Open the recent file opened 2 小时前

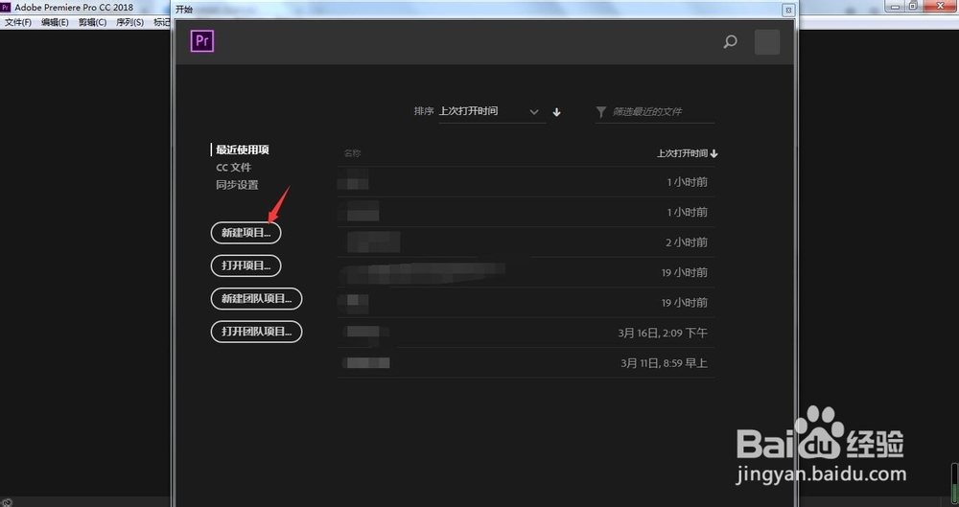click(526, 242)
